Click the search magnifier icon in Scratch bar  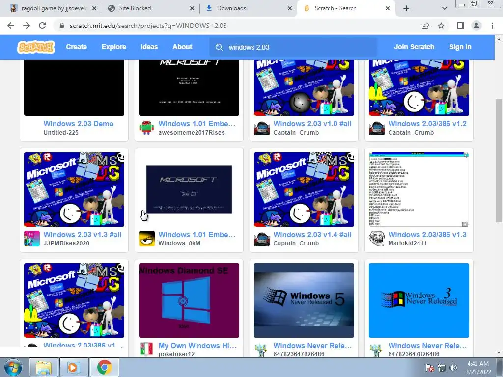pyautogui.click(x=219, y=47)
